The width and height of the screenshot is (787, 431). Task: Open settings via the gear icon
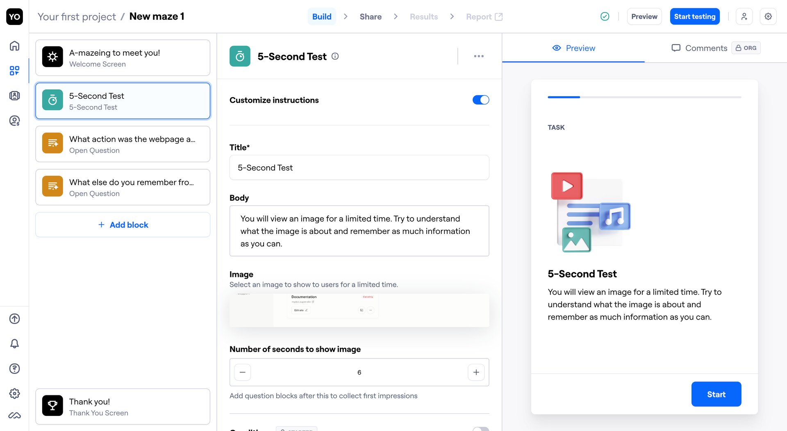point(769,16)
